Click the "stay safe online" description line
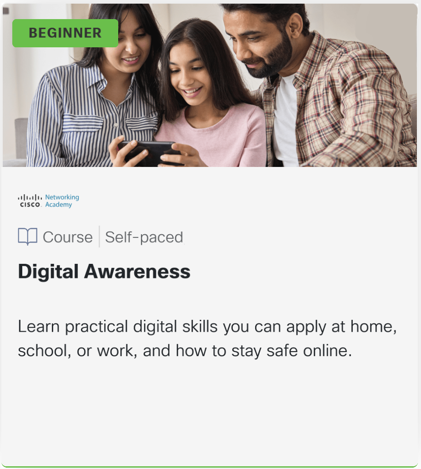The height and width of the screenshot is (469, 421). (185, 351)
